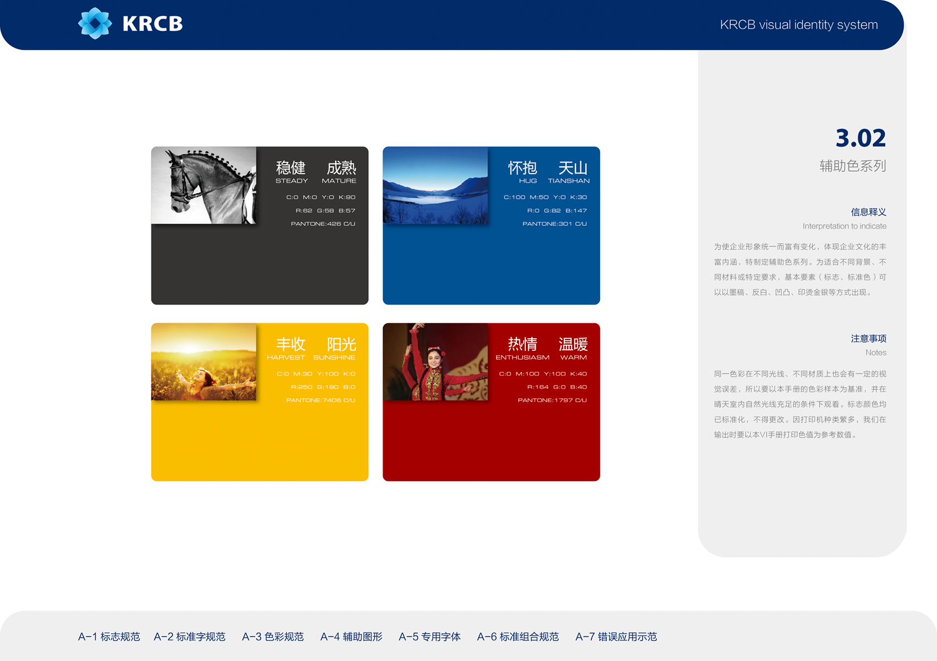Screen dimensions: 937x661
Task: Go to A-7 错误应用示范 section
Action: [x=616, y=637]
